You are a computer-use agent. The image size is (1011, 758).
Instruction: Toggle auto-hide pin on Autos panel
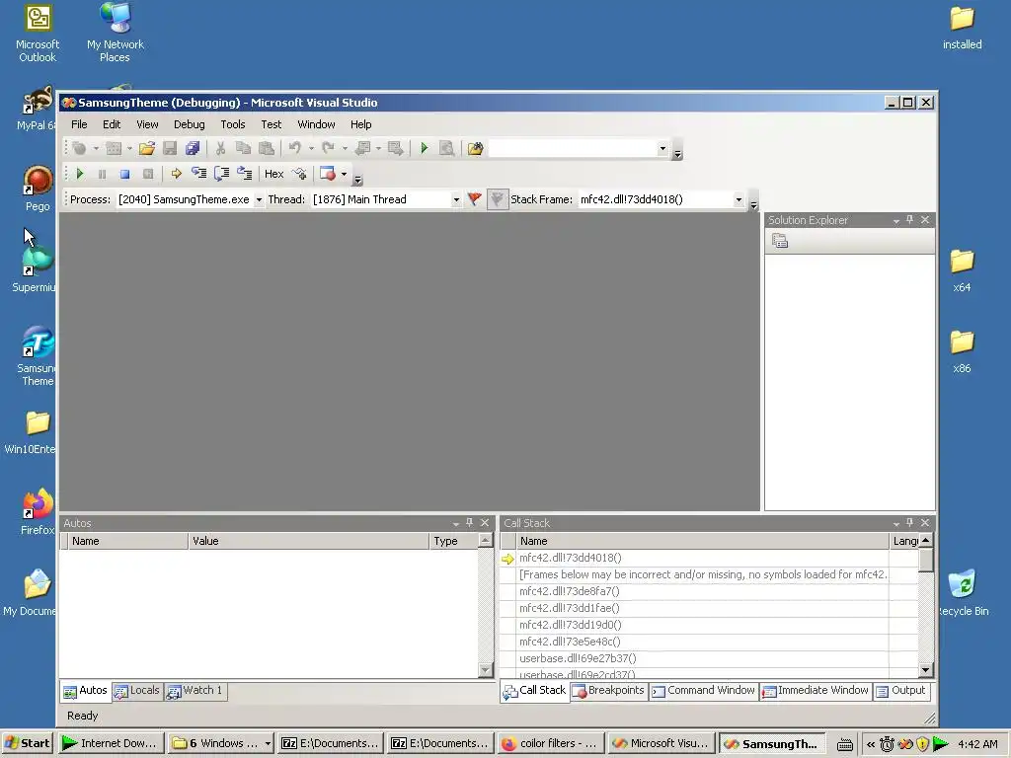469,523
